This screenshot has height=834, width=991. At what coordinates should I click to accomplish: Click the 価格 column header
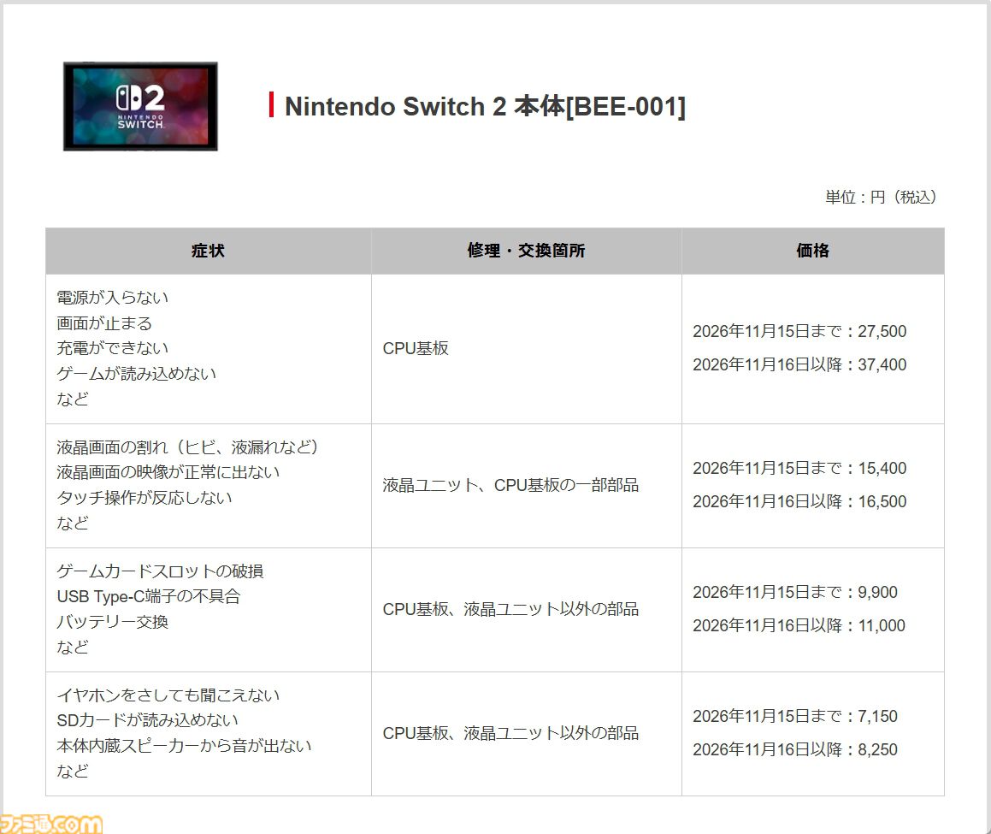click(813, 251)
